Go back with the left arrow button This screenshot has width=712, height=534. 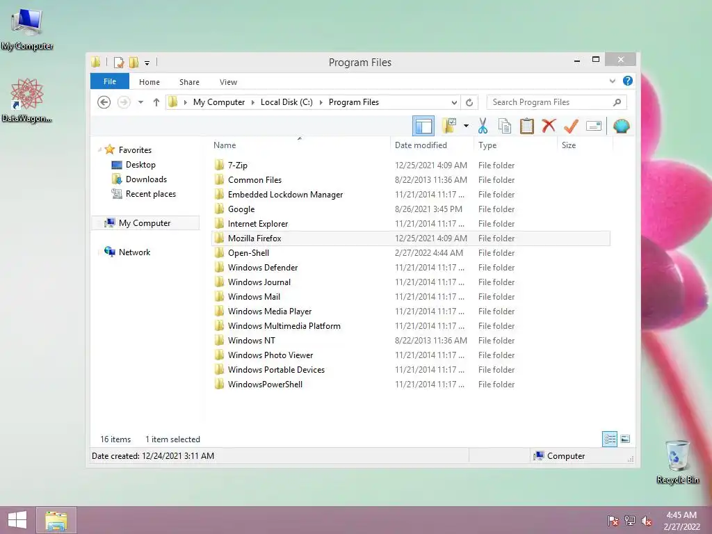104,102
